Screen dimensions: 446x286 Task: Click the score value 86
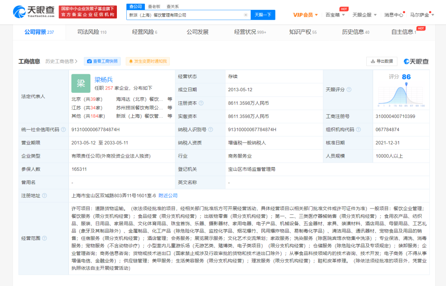[x=406, y=77]
